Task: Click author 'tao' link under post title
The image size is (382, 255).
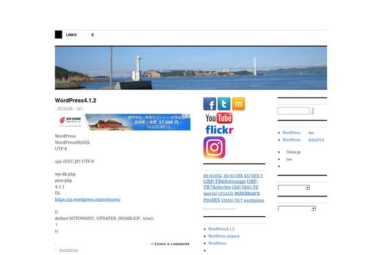Action: click(79, 108)
